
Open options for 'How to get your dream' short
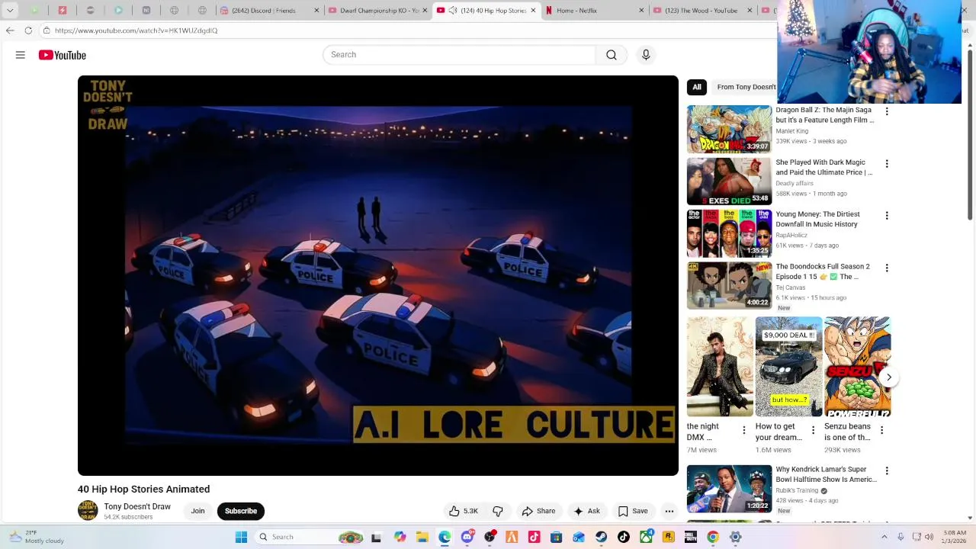pyautogui.click(x=813, y=431)
